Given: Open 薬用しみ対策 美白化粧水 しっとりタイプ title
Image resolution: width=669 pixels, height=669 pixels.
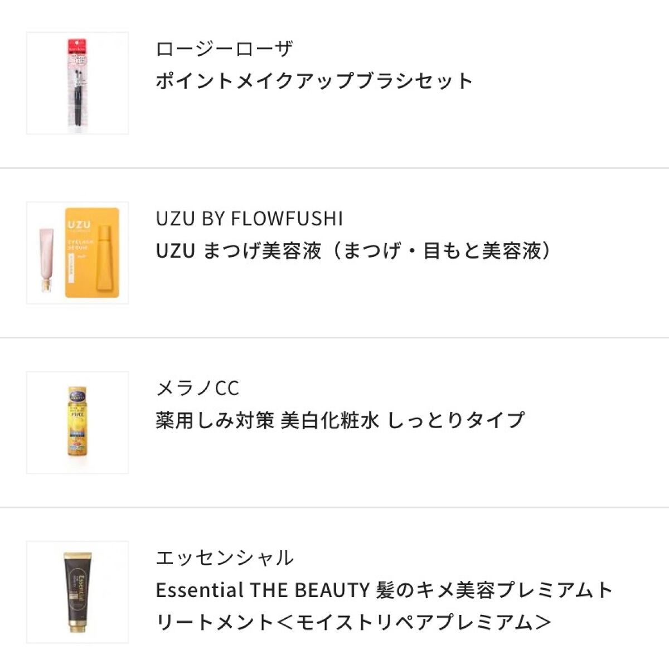Looking at the screenshot, I should [x=340, y=420].
